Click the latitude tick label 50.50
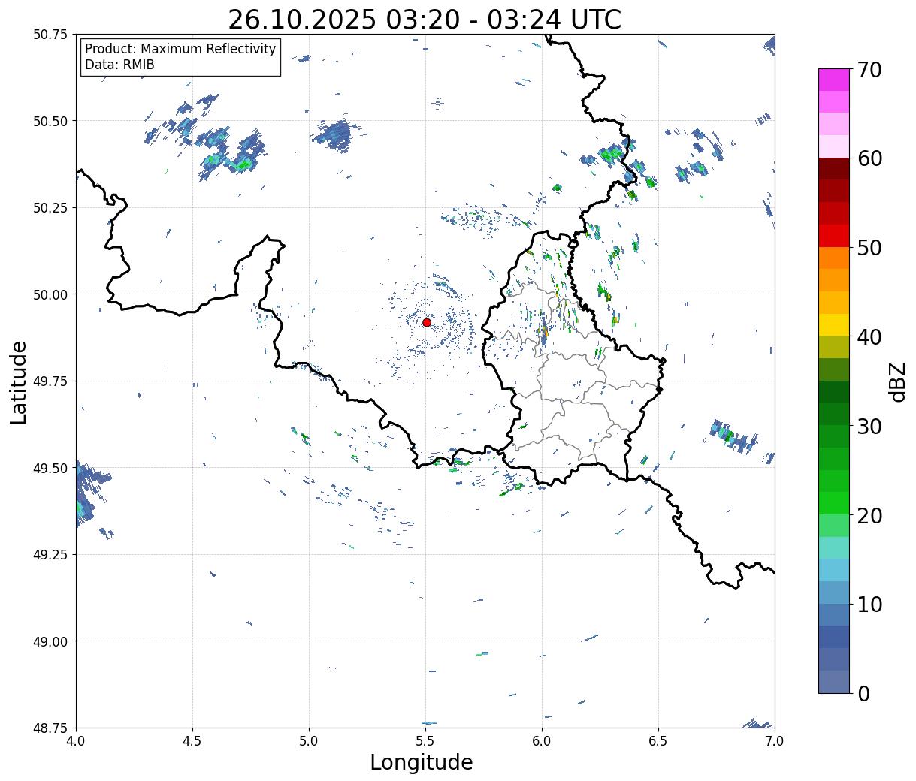916x781 pixels. (50, 121)
